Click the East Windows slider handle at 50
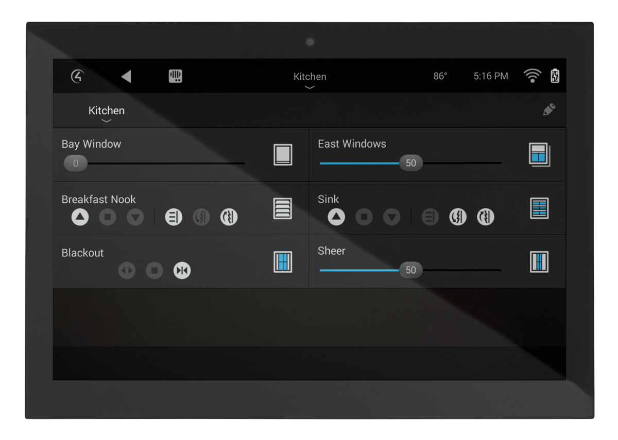 pyautogui.click(x=410, y=163)
